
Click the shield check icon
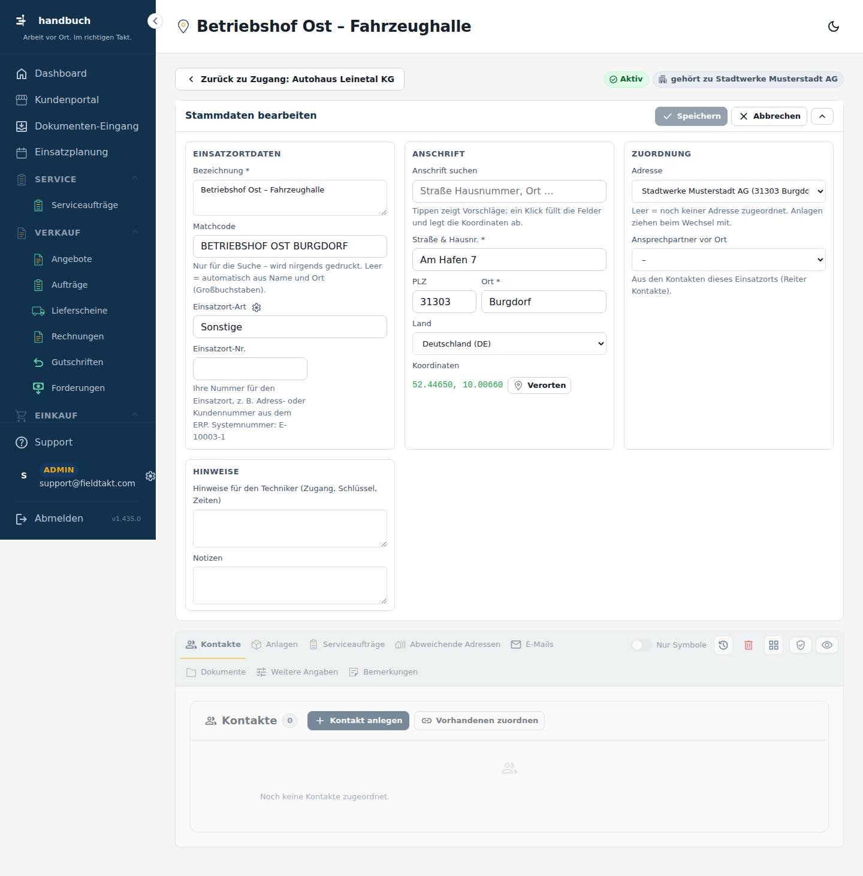pyautogui.click(x=801, y=645)
